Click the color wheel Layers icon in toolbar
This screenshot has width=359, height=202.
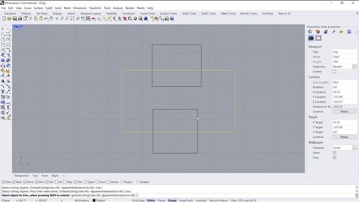tap(130, 19)
